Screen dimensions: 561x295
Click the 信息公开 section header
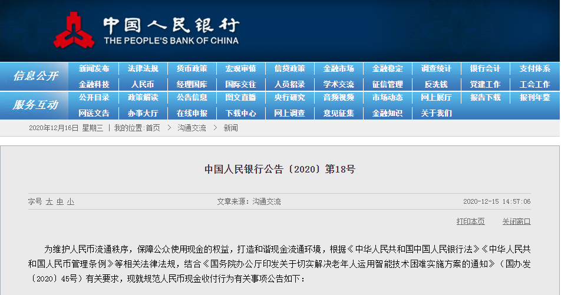pyautogui.click(x=35, y=76)
